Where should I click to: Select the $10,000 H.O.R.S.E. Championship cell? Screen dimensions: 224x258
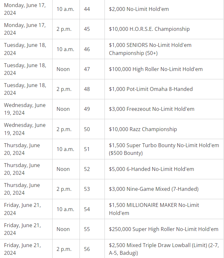[x=149, y=29]
